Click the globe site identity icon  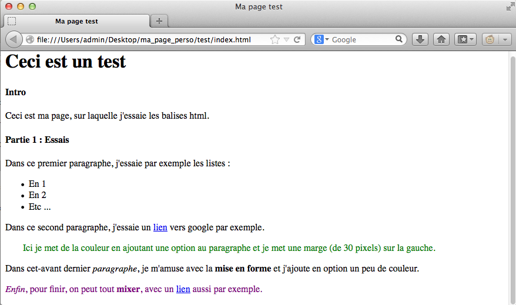[30, 39]
